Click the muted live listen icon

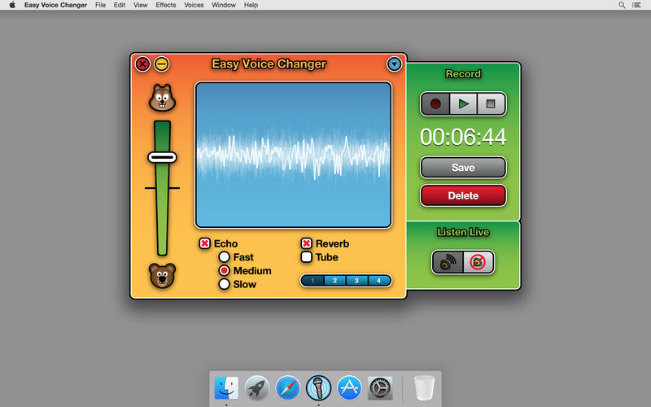(478, 262)
